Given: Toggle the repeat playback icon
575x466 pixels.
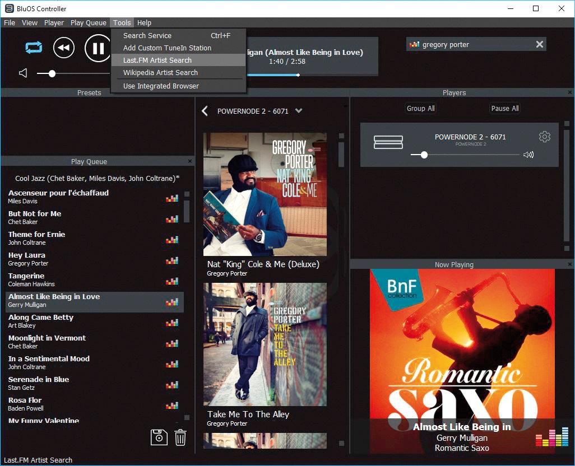Looking at the screenshot, I should 34,48.
